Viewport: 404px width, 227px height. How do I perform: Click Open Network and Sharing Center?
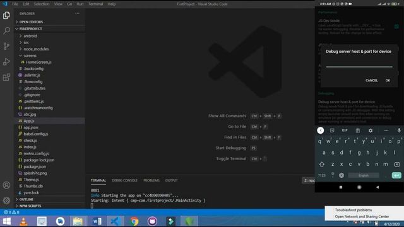362,217
